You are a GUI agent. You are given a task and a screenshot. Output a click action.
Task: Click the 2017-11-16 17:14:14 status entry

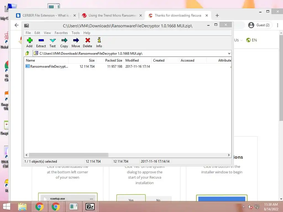[x=155, y=161]
